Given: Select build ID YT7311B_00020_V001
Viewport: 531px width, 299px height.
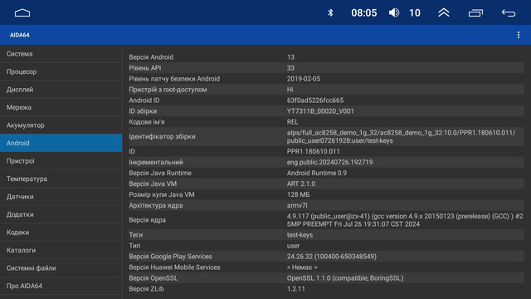Looking at the screenshot, I should (320, 111).
